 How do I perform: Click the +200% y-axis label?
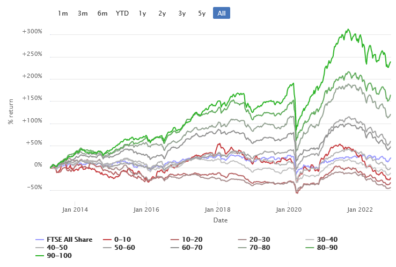pyautogui.click(x=32, y=76)
